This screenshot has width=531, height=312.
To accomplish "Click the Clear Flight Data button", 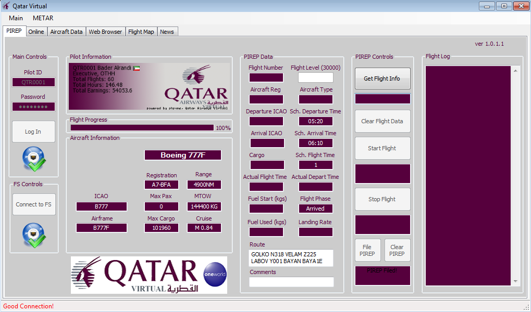I will [382, 121].
